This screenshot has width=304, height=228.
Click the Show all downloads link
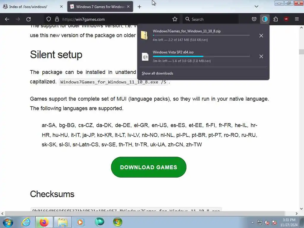coord(157,73)
